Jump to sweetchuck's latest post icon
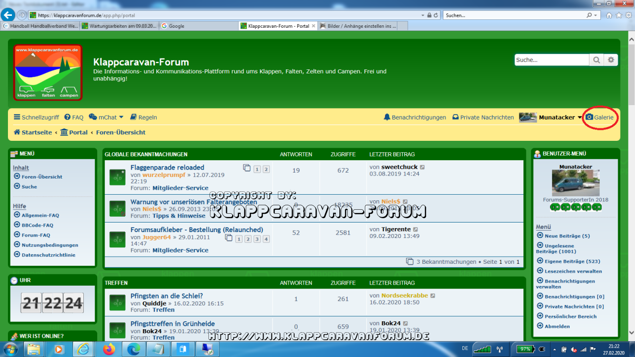The height and width of the screenshot is (357, 635). coord(423,168)
